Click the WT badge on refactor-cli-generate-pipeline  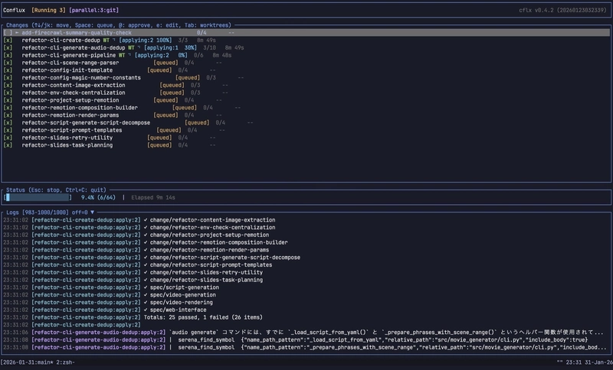[x=122, y=55]
